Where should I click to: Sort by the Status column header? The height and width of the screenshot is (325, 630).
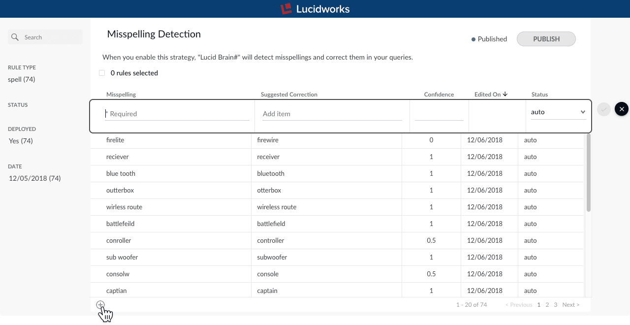(539, 95)
